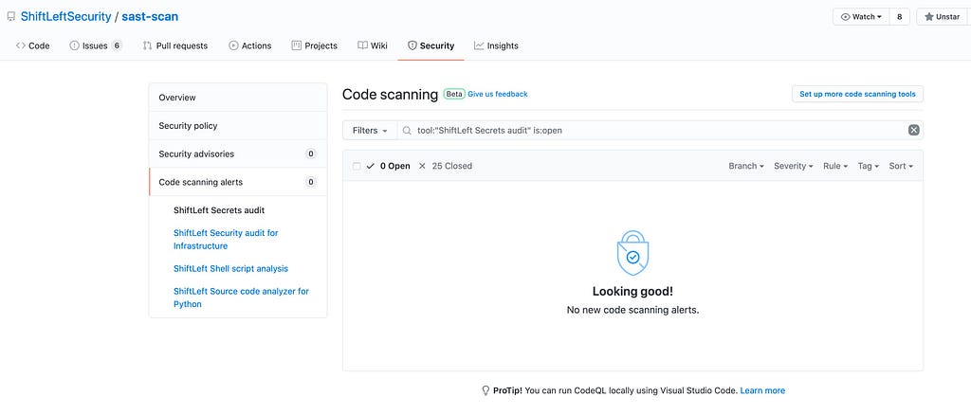Clear the search filter with the X icon
This screenshot has height=415, width=971.
tap(913, 131)
